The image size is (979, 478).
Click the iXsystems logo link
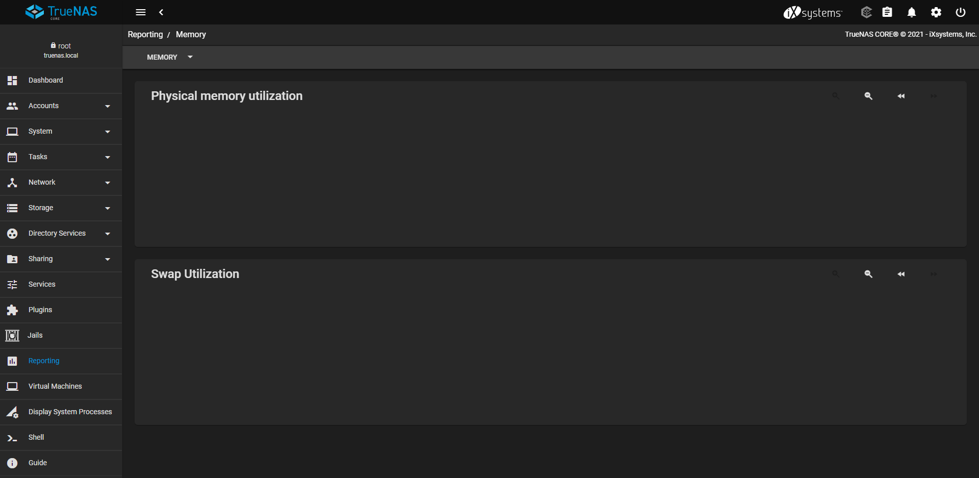tap(813, 12)
